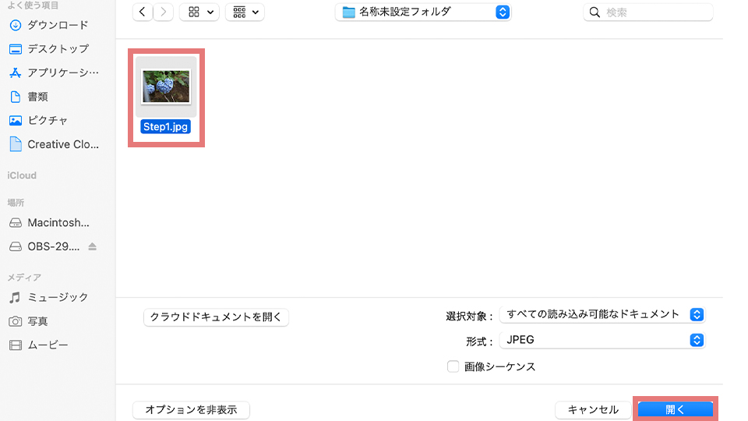Open the grouping options dropdown
The width and height of the screenshot is (748, 421).
(245, 12)
